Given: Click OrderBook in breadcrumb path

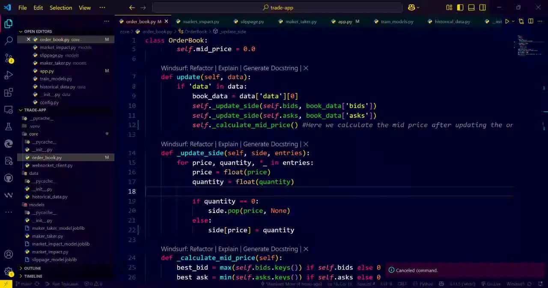Looking at the screenshot, I should point(196,32).
